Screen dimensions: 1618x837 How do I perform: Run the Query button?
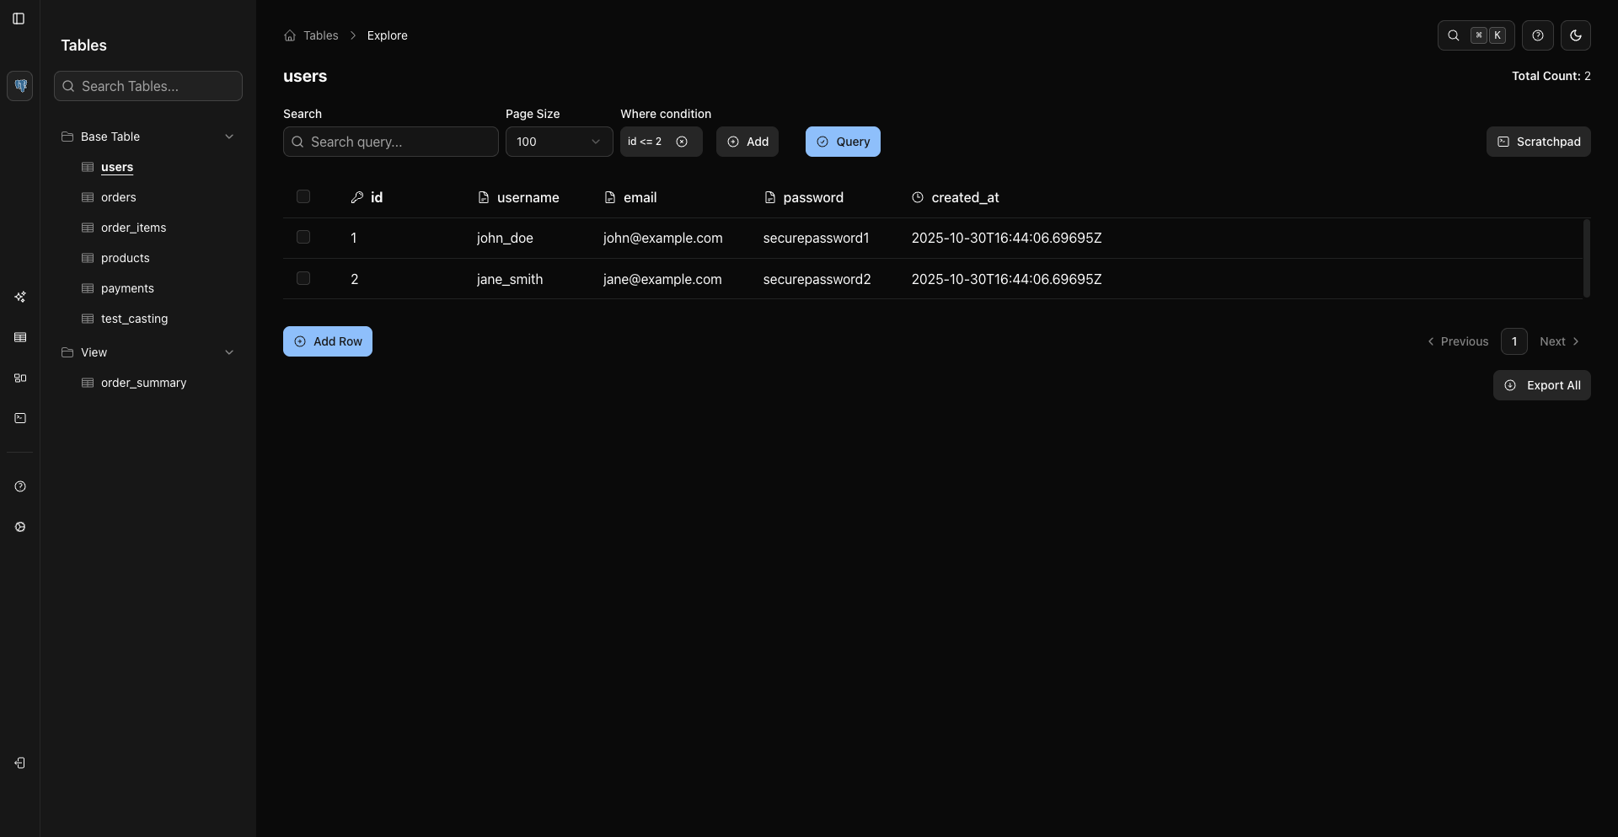click(843, 142)
